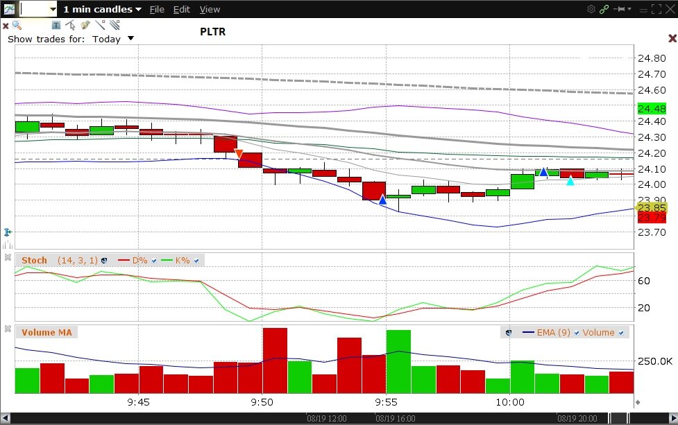Click the hexagon settings icon in title bar
The image size is (678, 425).
pyautogui.click(x=591, y=9)
